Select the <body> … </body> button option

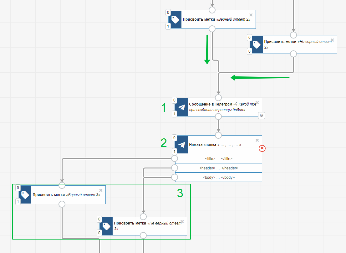click(218, 177)
